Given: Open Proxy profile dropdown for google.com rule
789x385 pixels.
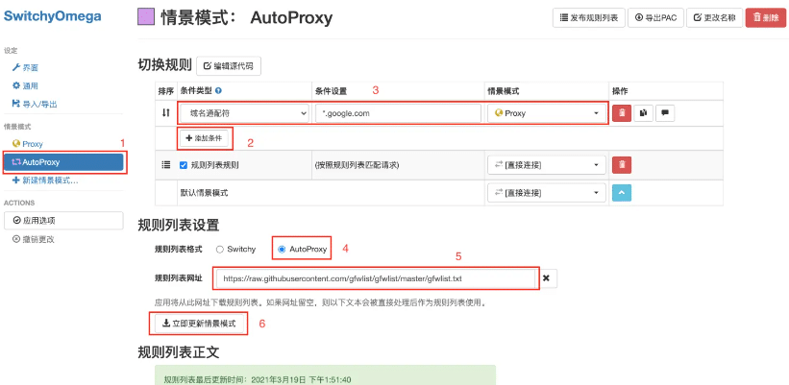Looking at the screenshot, I should (547, 113).
